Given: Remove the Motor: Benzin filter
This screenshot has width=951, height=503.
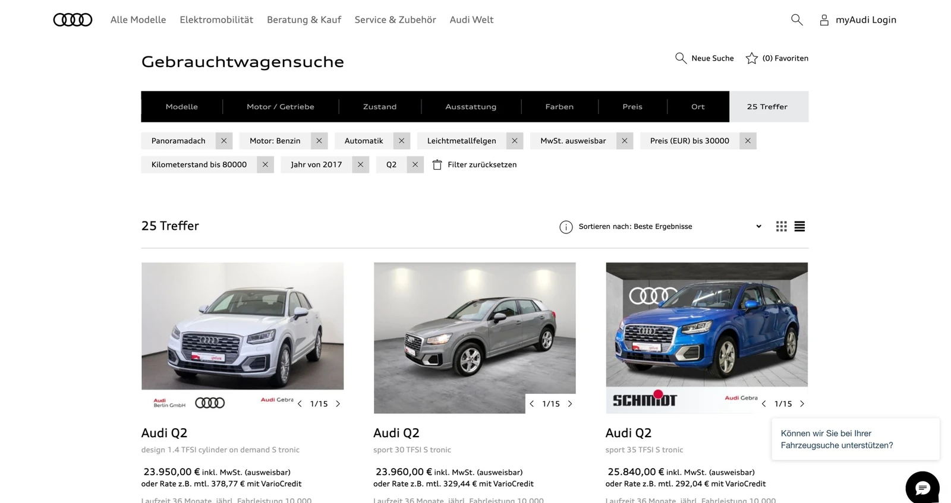Looking at the screenshot, I should point(319,141).
